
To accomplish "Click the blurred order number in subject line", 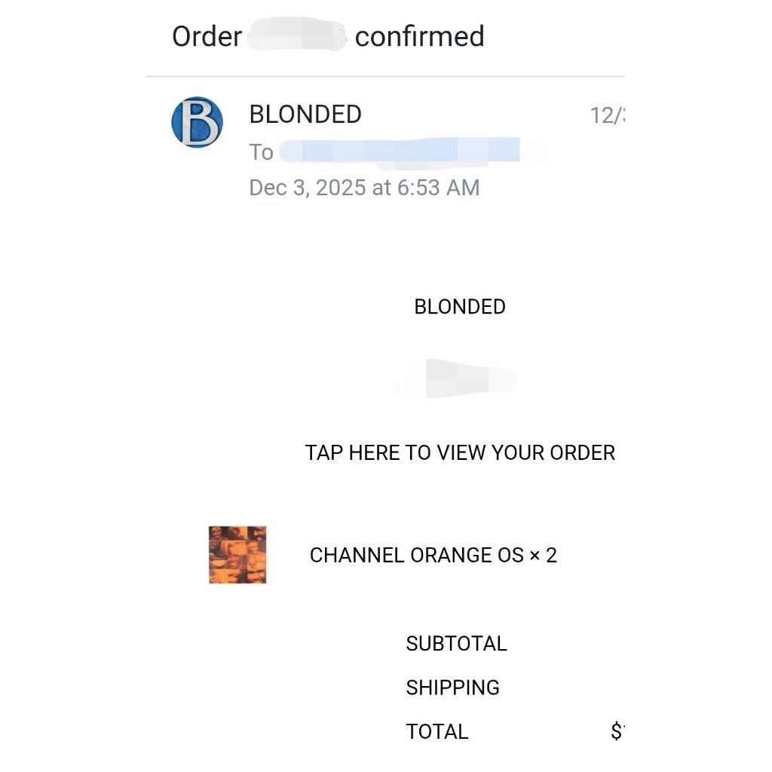I will pos(297,36).
